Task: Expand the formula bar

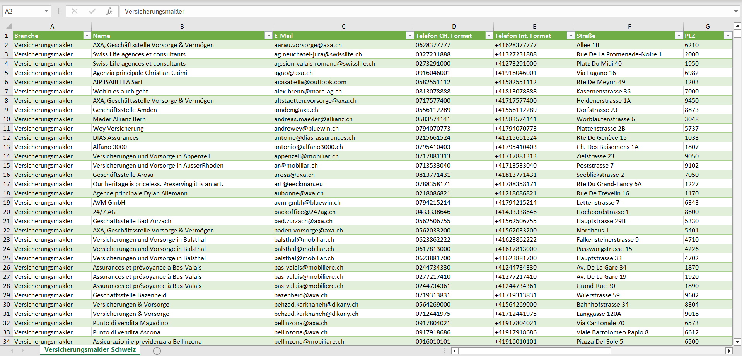Action: pos(735,11)
